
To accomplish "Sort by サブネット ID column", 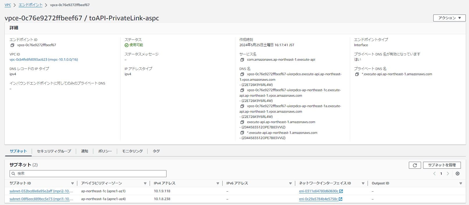I will click(72, 184).
